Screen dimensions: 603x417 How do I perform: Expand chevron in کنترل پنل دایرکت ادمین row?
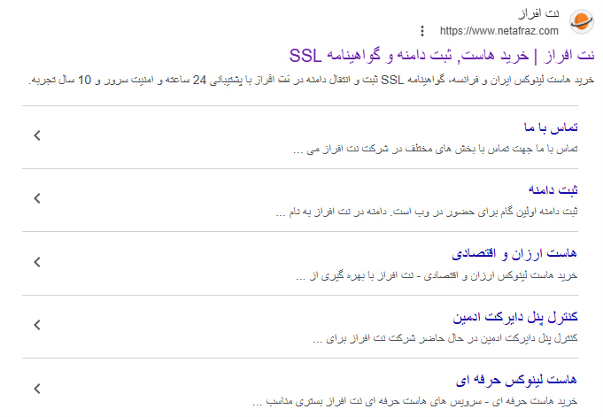point(37,325)
